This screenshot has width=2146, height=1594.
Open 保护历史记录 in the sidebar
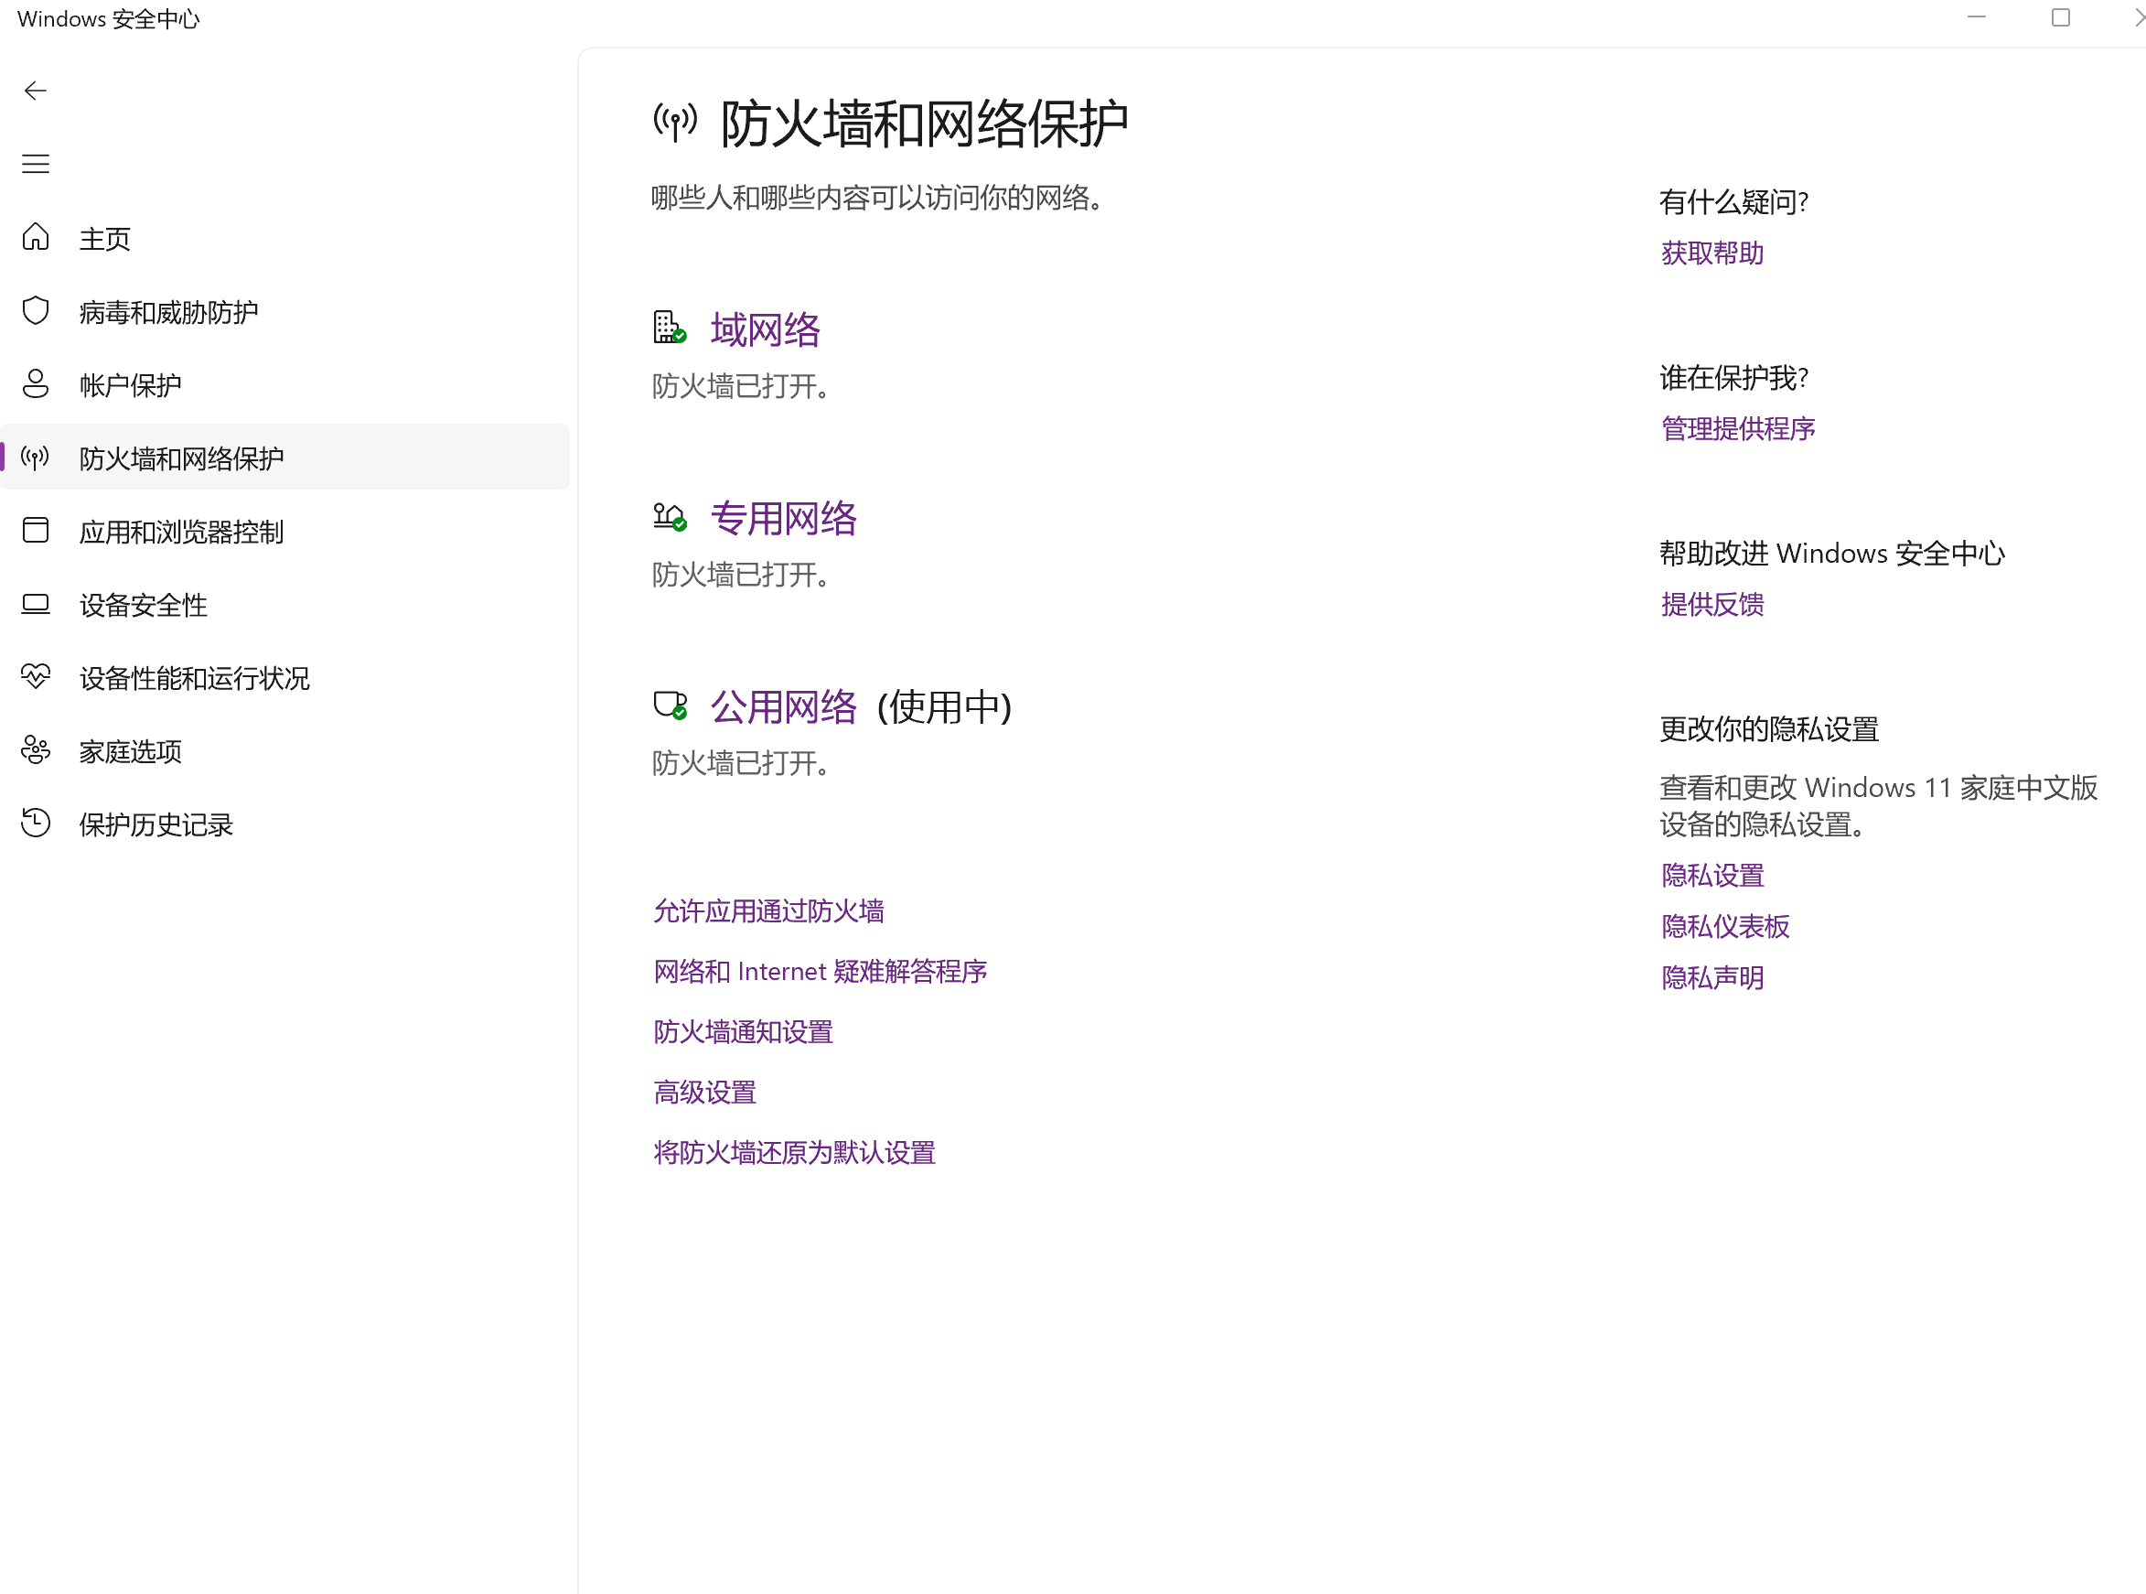coord(156,824)
